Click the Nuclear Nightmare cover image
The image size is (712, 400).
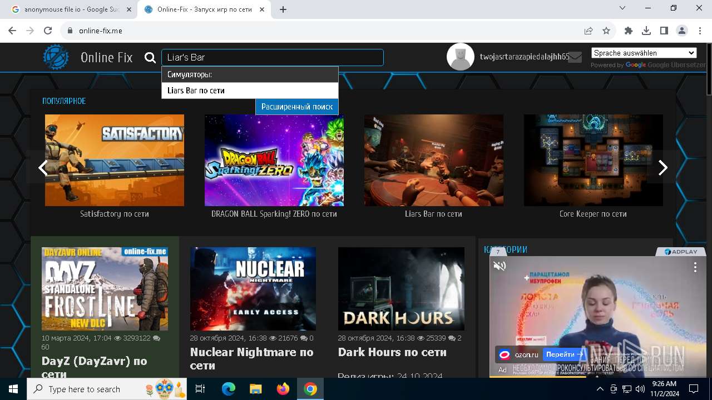tap(253, 289)
